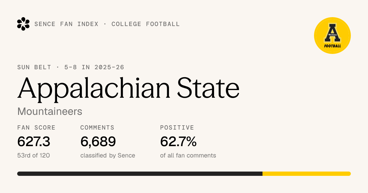Click the Appalachian State football logo badge
Screen dimensions: 368x193
[x=332, y=36]
